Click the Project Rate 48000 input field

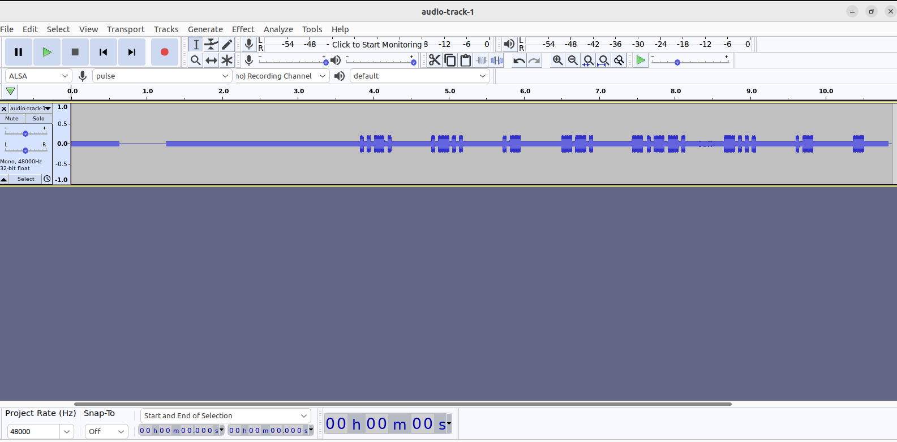pyautogui.click(x=32, y=431)
